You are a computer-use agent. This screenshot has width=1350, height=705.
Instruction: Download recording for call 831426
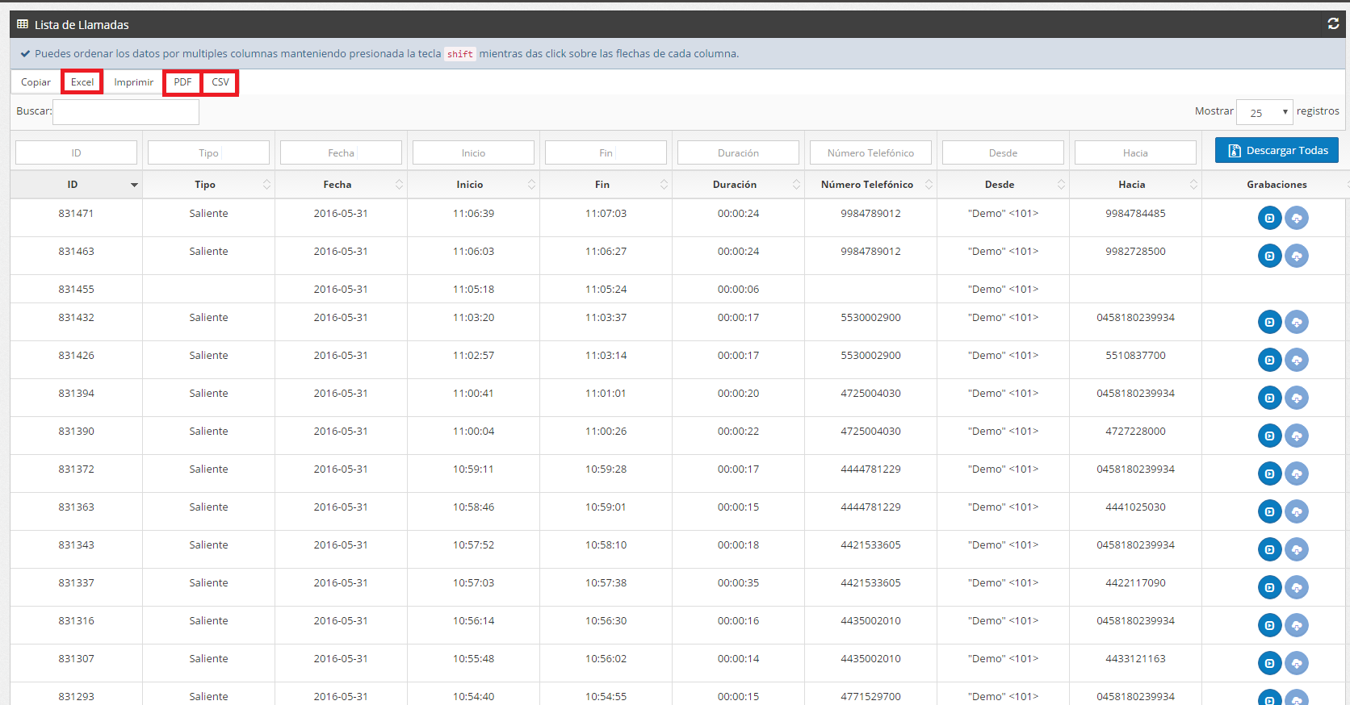(1297, 360)
